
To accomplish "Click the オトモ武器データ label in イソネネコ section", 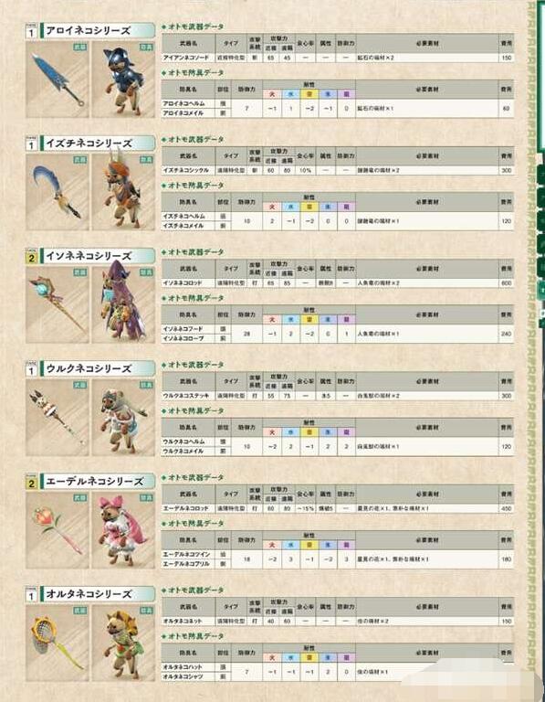I will (x=196, y=252).
